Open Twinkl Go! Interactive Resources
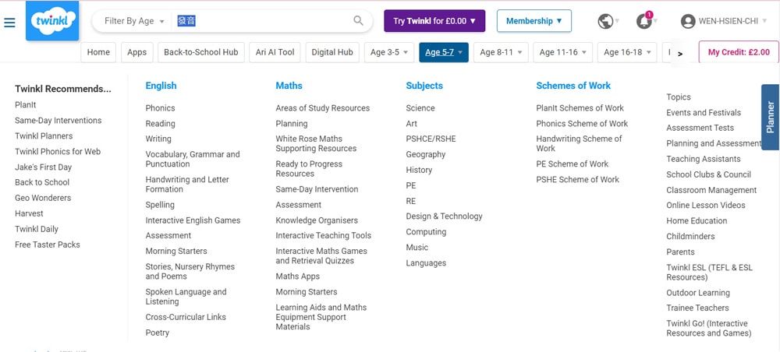The width and height of the screenshot is (780, 352). 709,328
